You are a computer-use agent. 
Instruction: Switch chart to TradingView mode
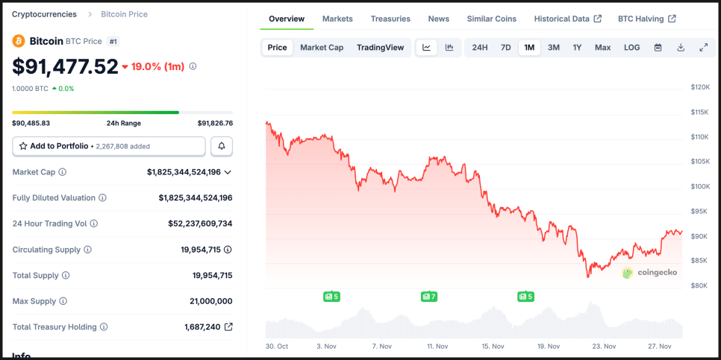pyautogui.click(x=380, y=48)
